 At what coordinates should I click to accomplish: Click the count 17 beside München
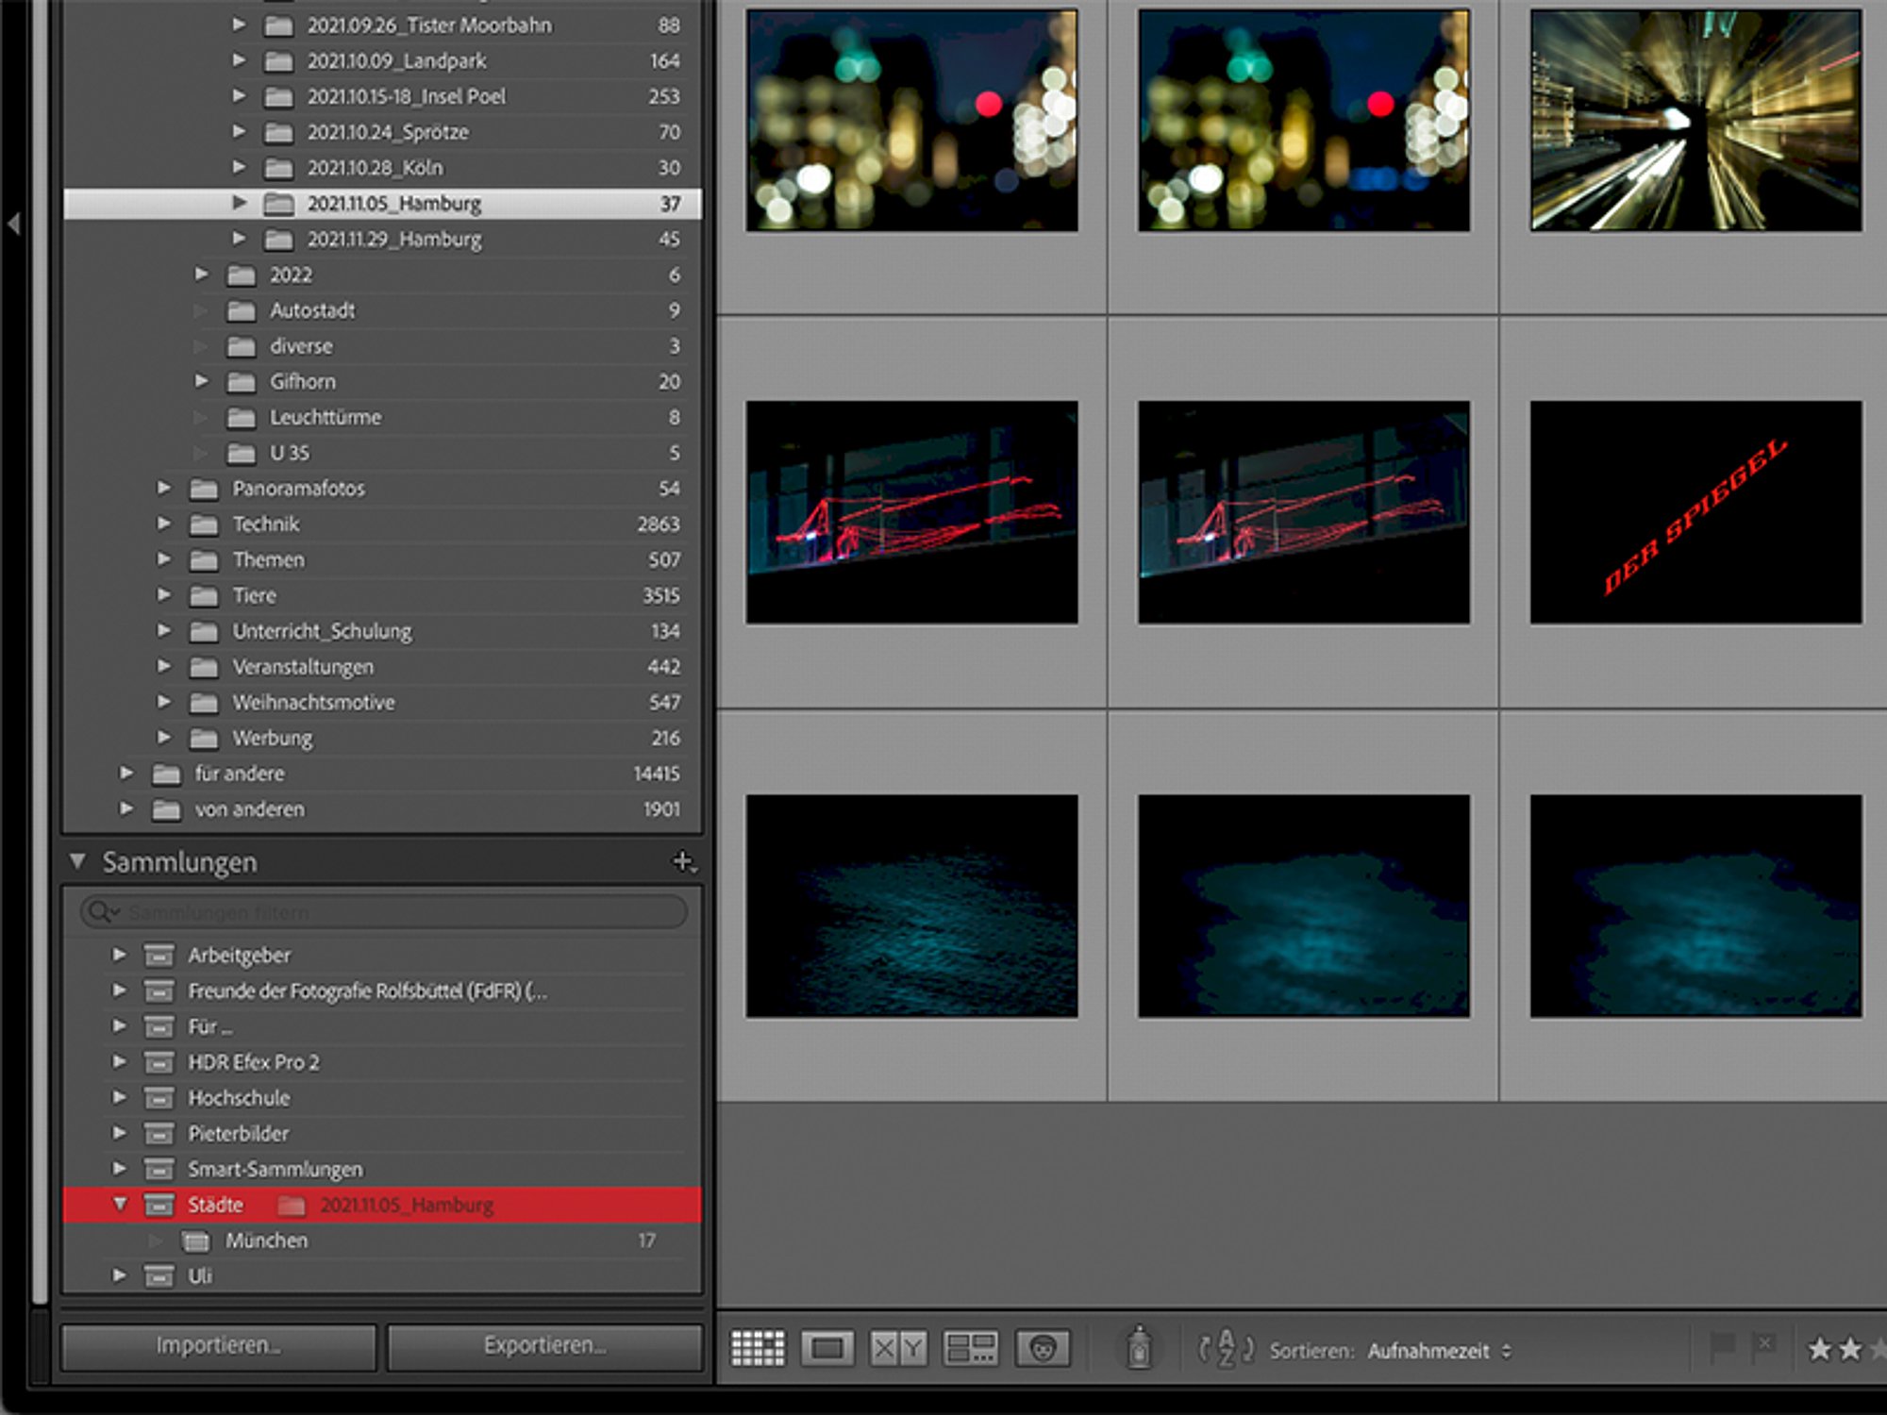[646, 1240]
